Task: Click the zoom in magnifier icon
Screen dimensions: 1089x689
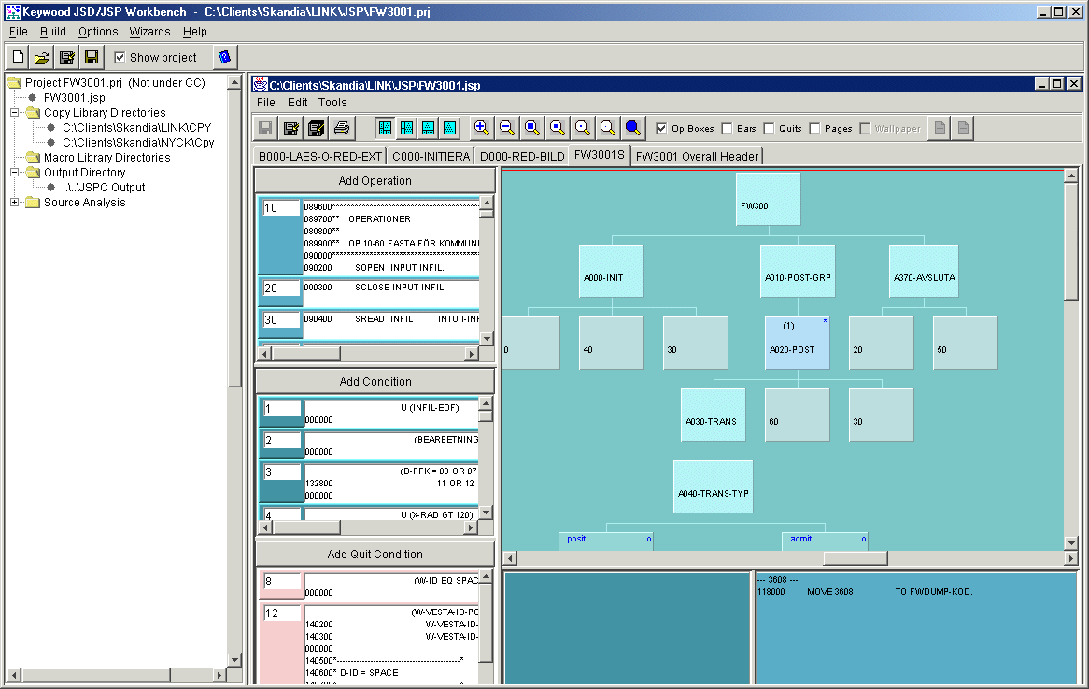Action: coord(481,128)
